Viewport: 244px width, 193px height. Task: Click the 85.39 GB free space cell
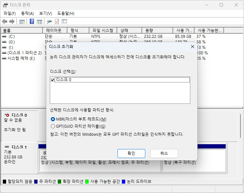183,37
